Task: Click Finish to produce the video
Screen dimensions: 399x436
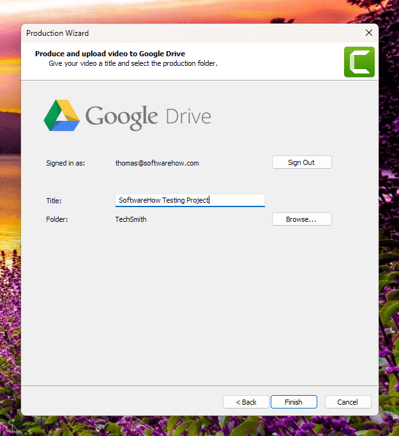Action: pyautogui.click(x=294, y=402)
